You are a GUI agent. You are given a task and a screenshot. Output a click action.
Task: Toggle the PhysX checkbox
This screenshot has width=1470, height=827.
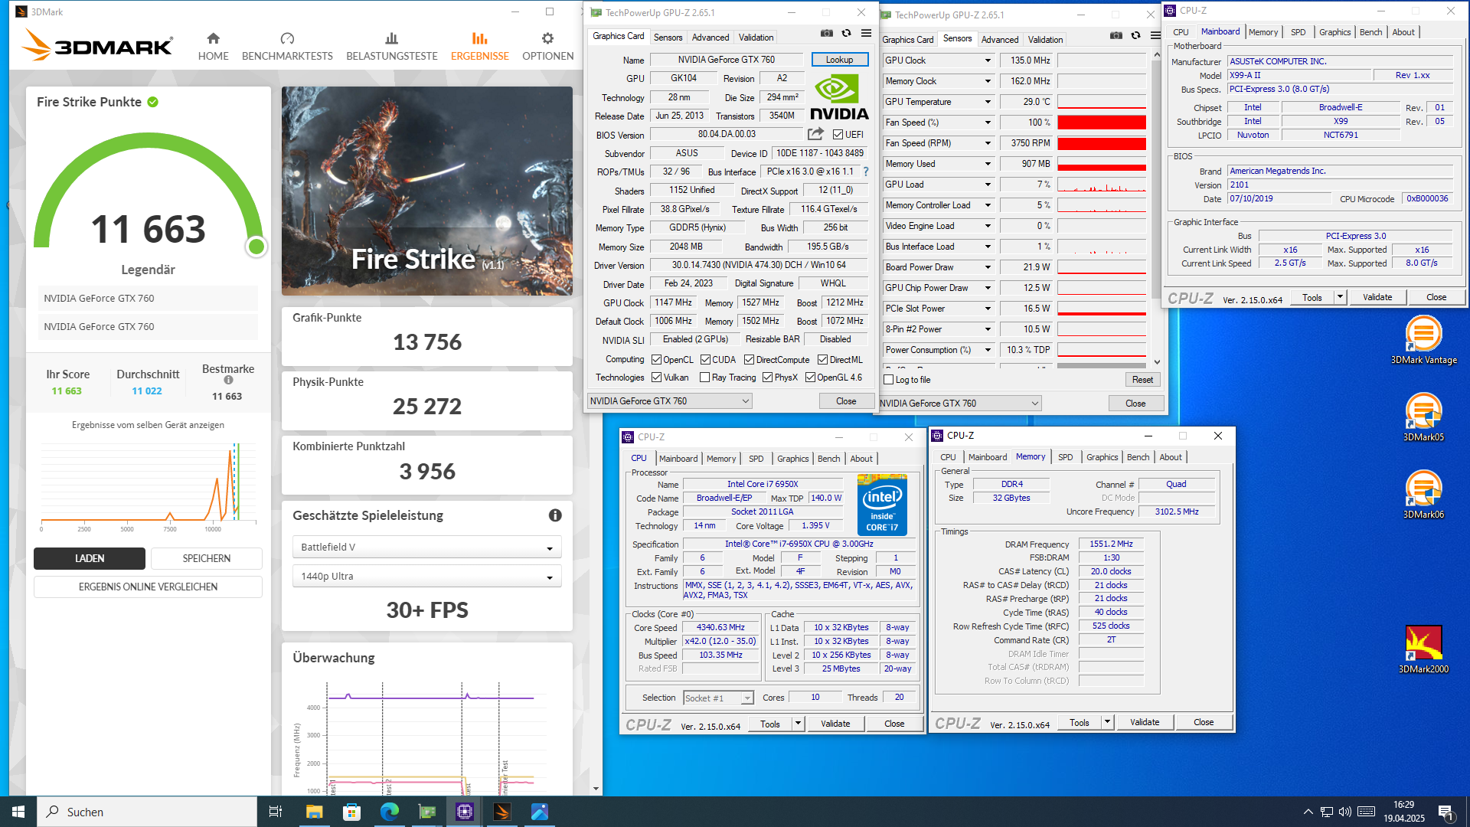pyautogui.click(x=767, y=378)
